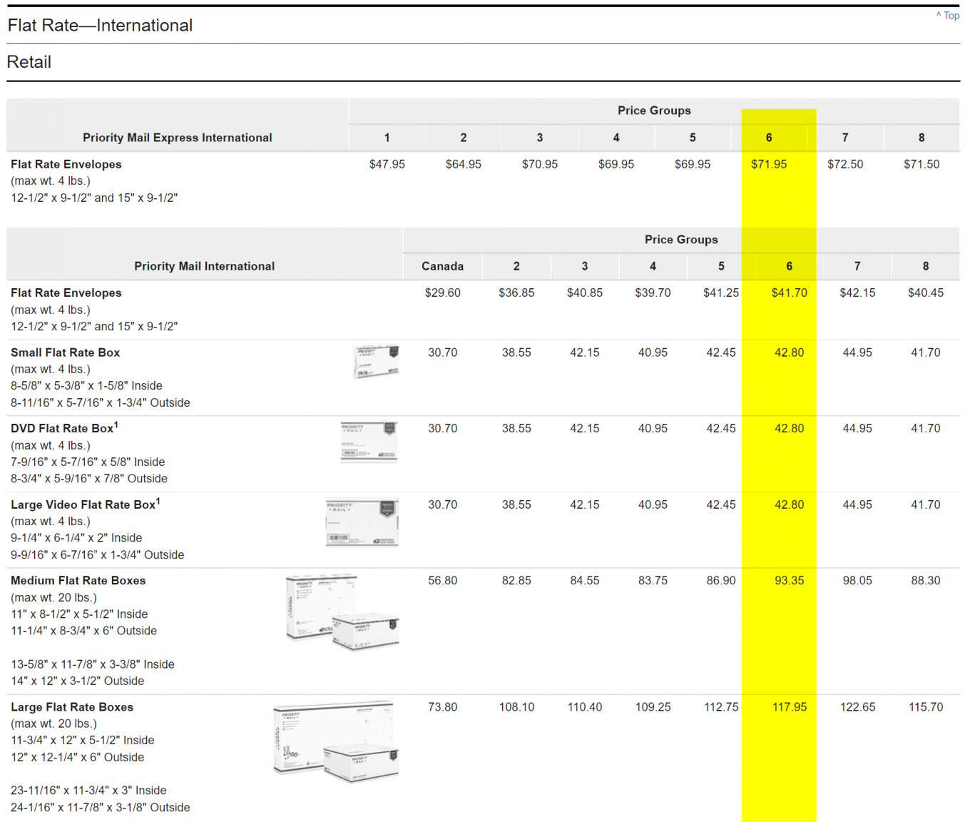The width and height of the screenshot is (970, 822).
Task: Select the $42.15 envelope price for group 7
Action: (x=857, y=293)
